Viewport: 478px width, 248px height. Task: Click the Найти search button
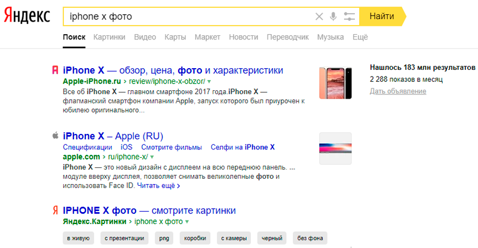click(x=382, y=16)
